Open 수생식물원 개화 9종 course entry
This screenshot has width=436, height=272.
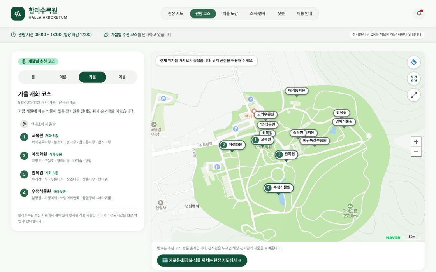(77, 194)
